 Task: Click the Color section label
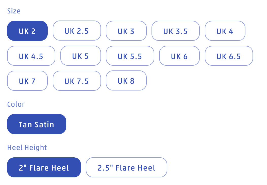16,104
